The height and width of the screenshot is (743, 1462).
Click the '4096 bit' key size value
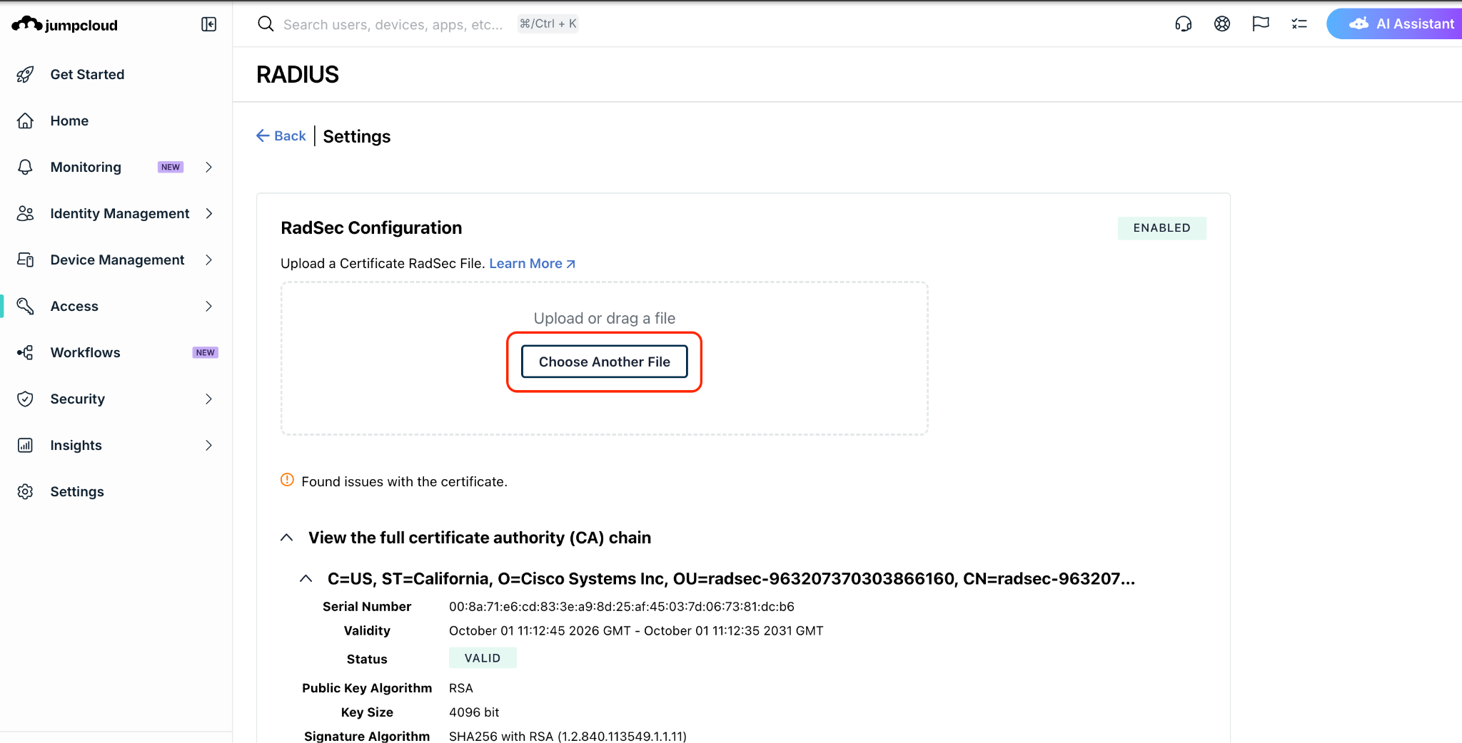[x=474, y=712]
